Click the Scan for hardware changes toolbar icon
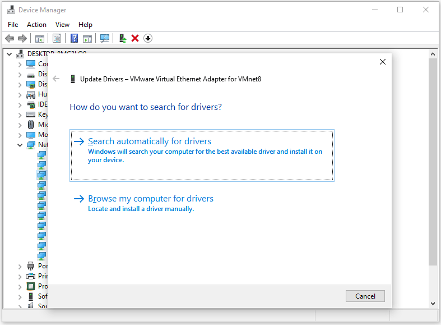Image resolution: width=441 pixels, height=325 pixels. tap(104, 38)
